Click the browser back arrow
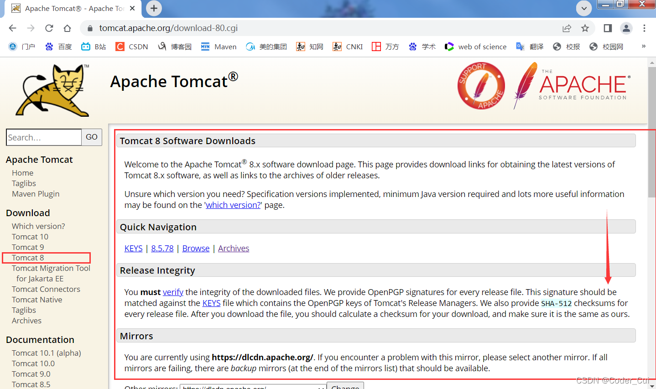The image size is (656, 389). [x=12, y=28]
